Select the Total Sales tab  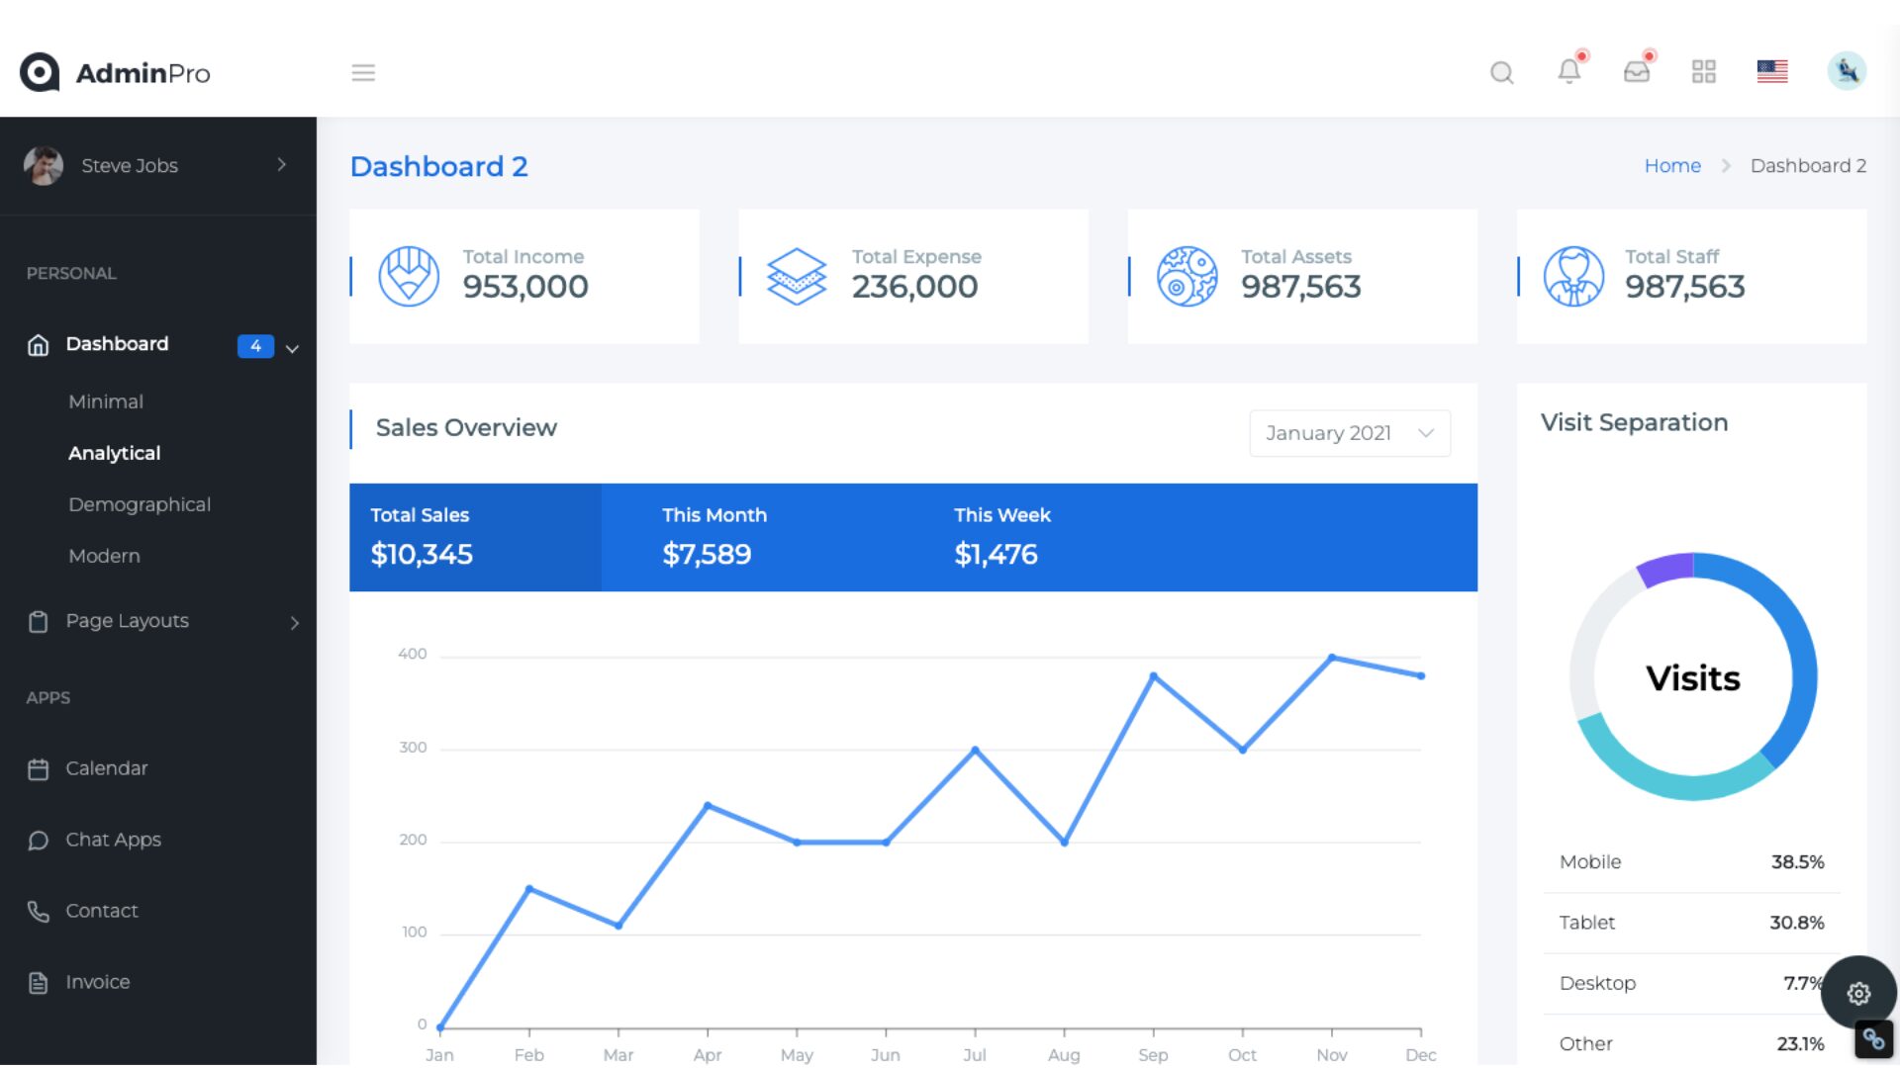(475, 537)
